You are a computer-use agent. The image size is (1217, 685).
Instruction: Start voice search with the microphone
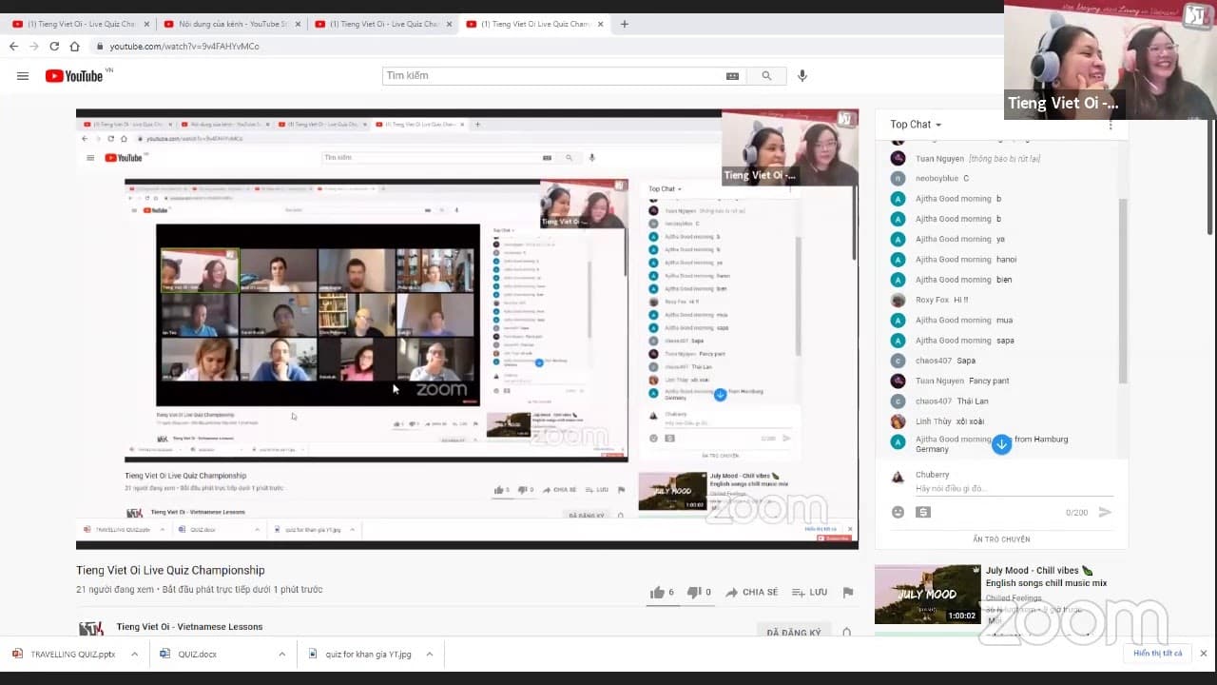pyautogui.click(x=802, y=76)
